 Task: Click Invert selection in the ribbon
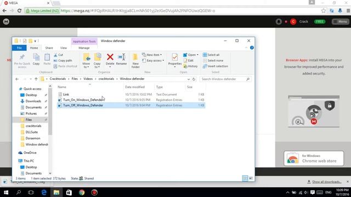click(216, 66)
